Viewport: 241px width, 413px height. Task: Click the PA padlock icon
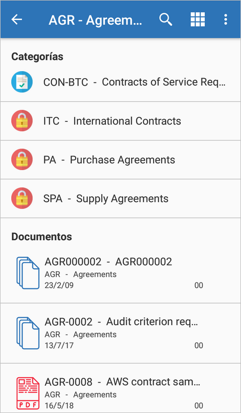point(22,159)
